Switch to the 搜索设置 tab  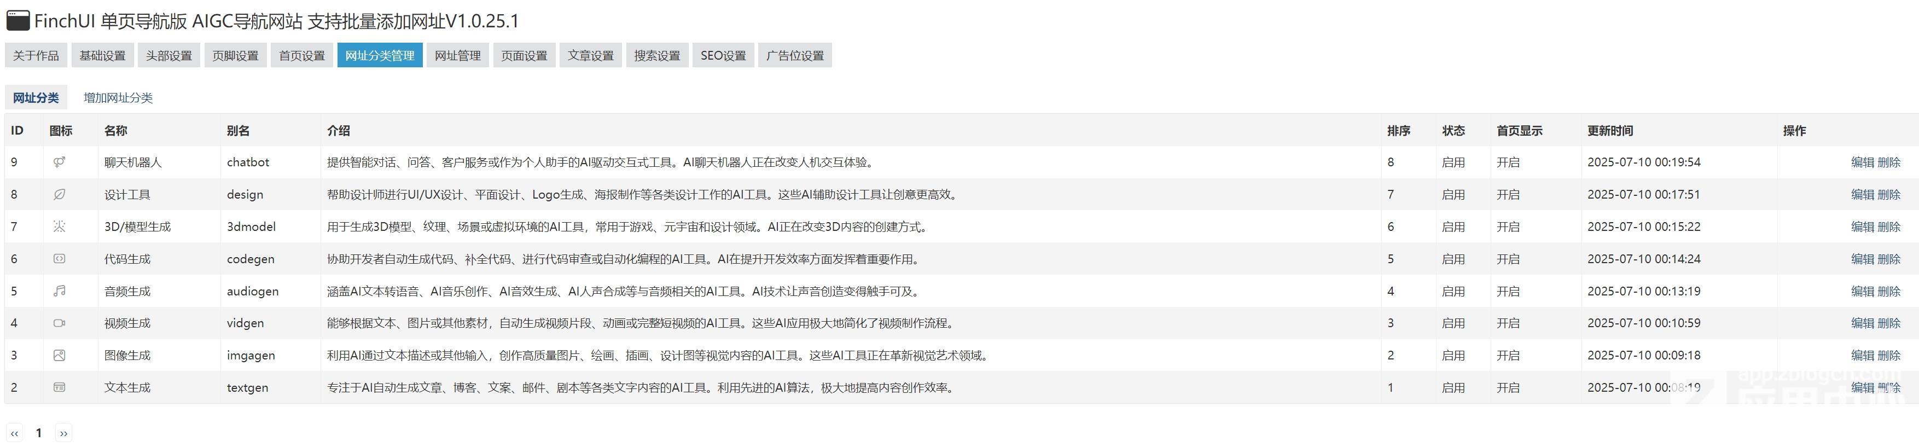click(657, 55)
